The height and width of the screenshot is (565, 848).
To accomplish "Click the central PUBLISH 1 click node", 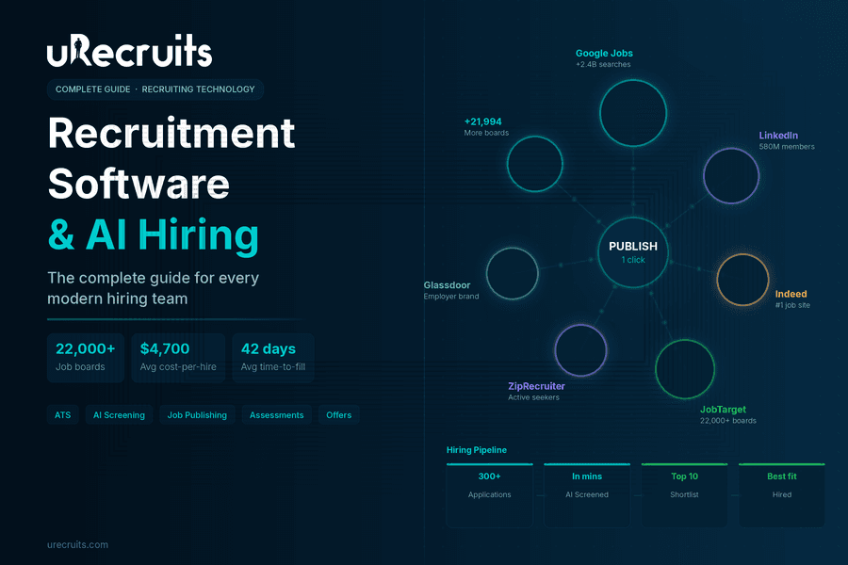I will pos(633,252).
